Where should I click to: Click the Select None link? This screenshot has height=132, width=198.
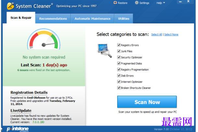coord(171,34)
